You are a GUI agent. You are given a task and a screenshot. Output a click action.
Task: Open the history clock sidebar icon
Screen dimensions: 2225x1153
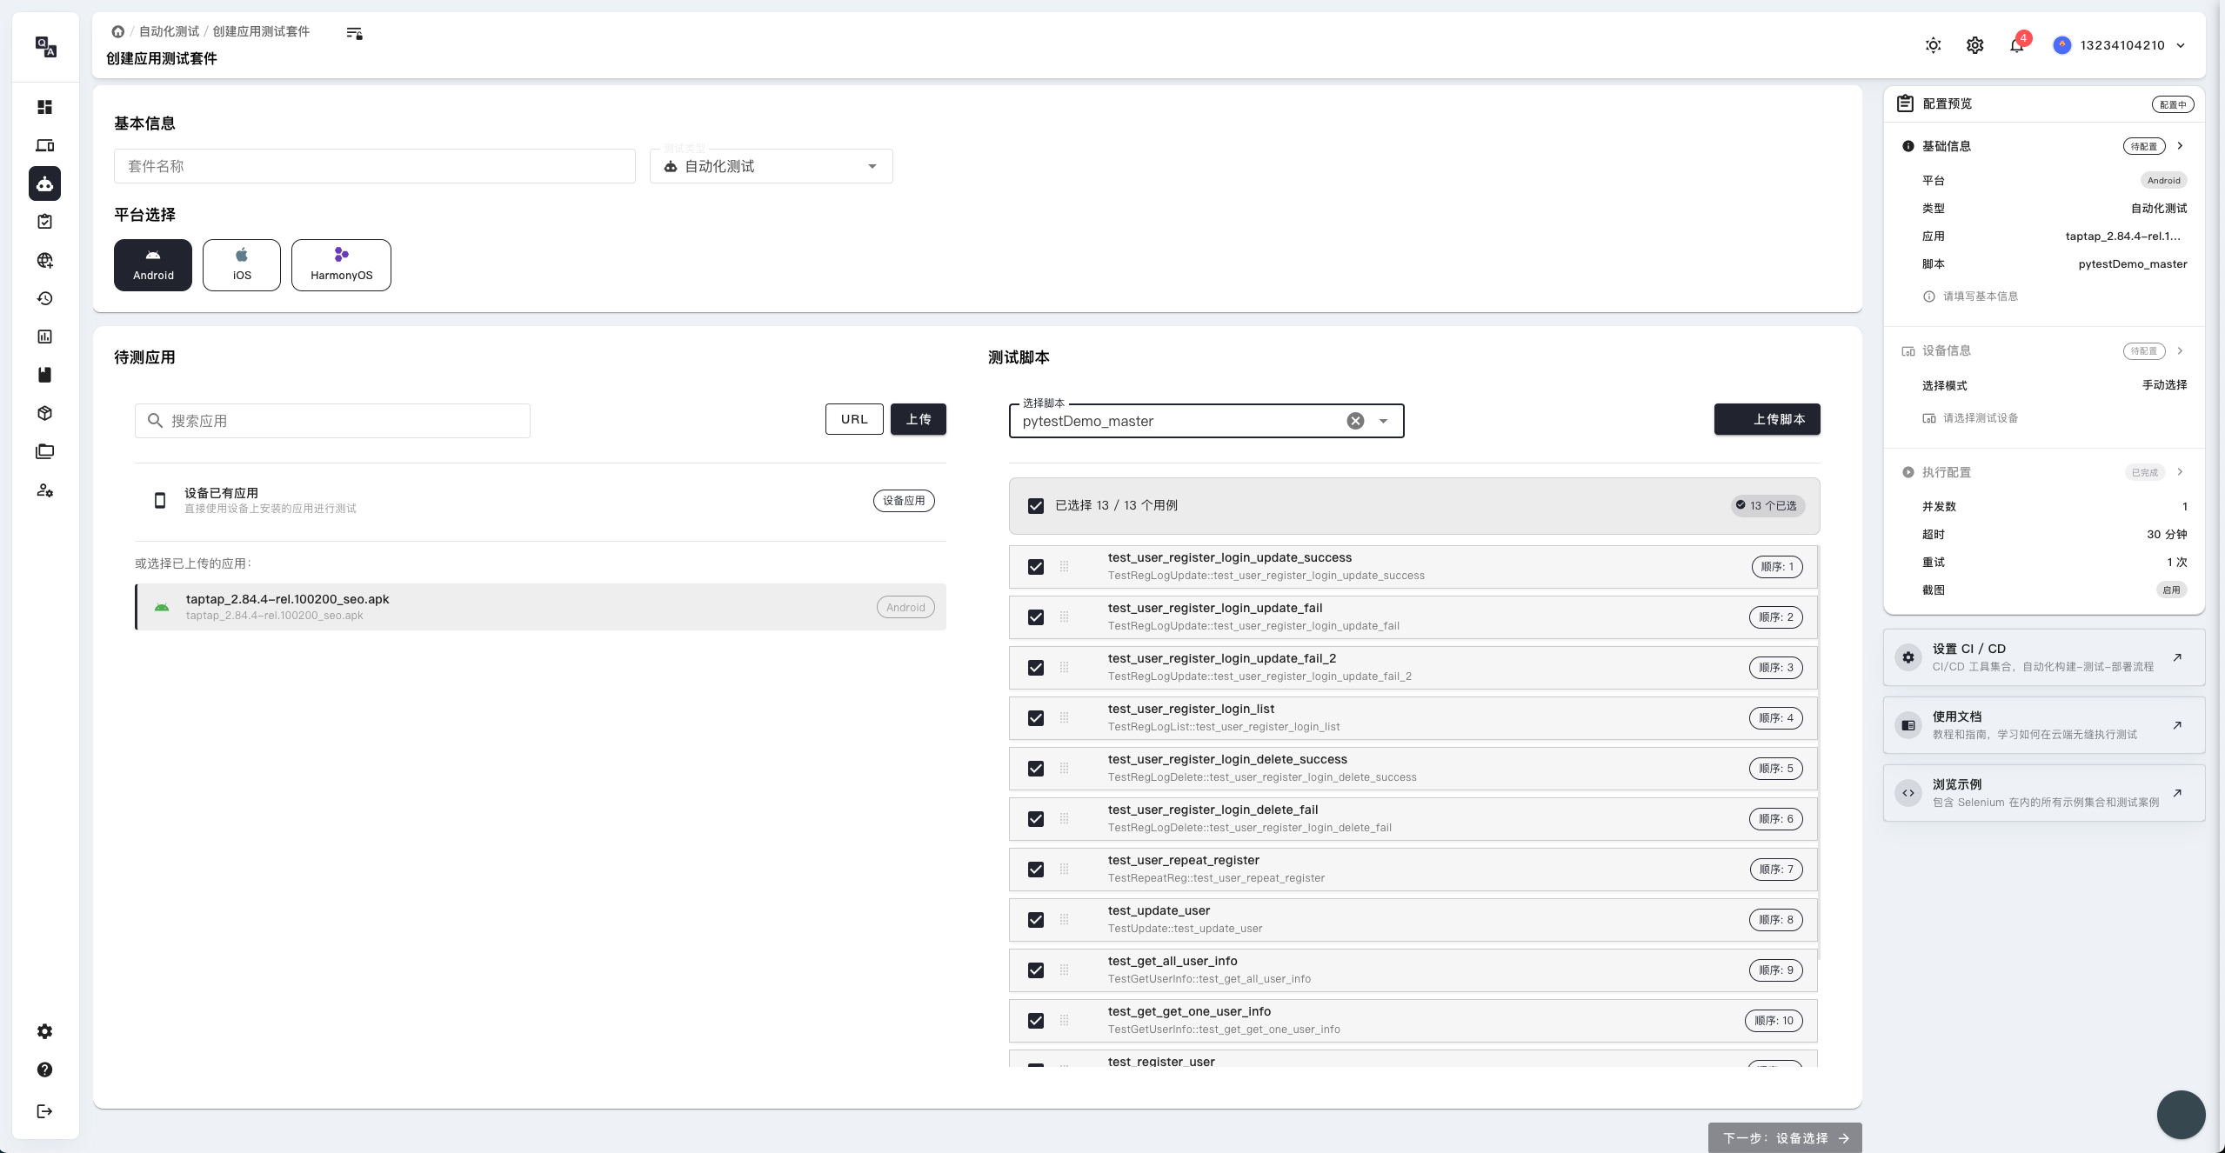click(45, 298)
